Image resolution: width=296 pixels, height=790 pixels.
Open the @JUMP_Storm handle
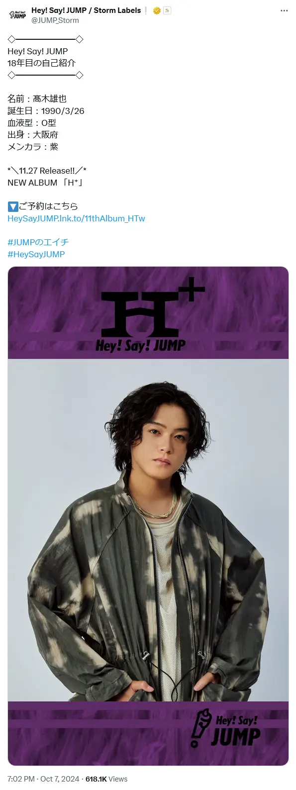coord(55,20)
